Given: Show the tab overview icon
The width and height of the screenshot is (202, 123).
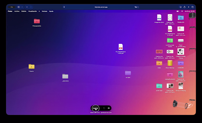Looking at the screenshot, I should (193, 7).
